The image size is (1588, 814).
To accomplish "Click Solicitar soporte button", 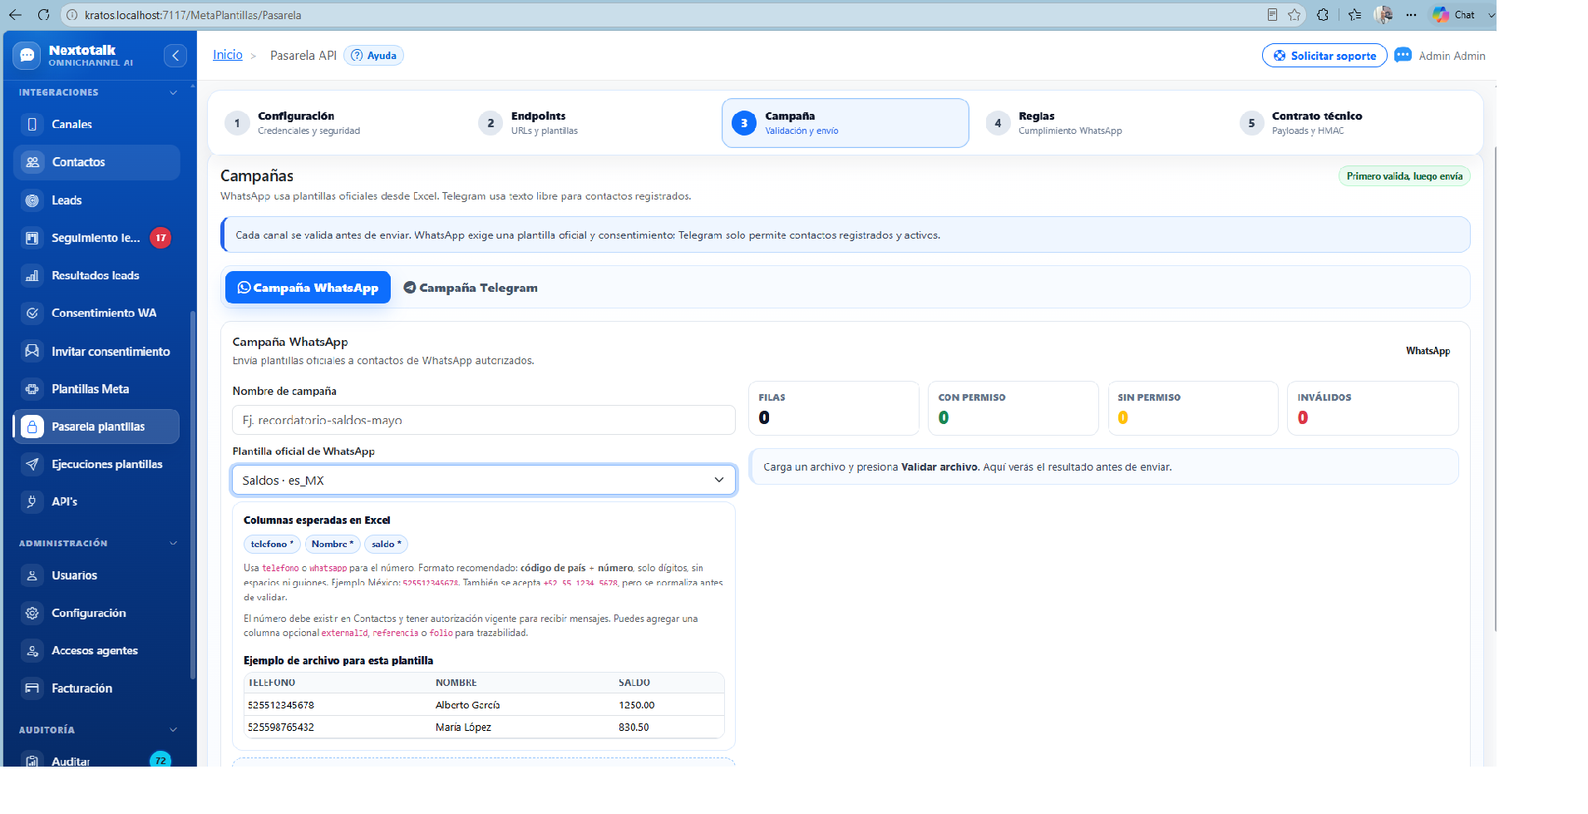I will [1324, 56].
